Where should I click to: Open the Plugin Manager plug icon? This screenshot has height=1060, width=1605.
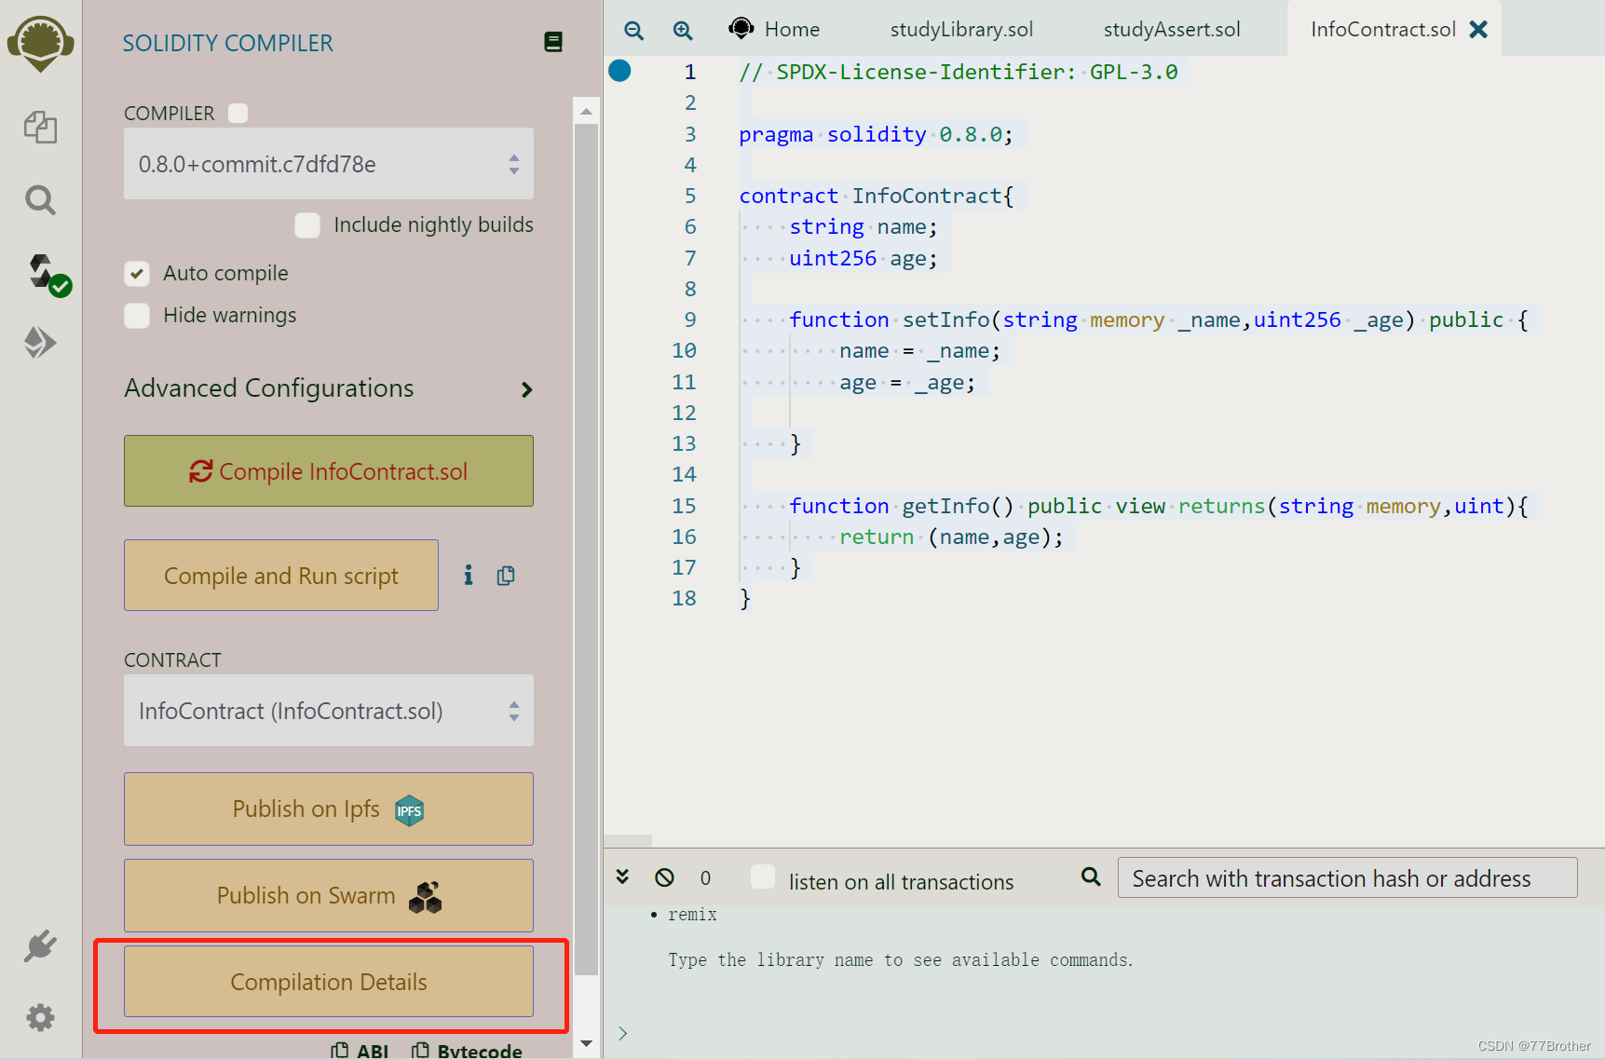pos(40,946)
